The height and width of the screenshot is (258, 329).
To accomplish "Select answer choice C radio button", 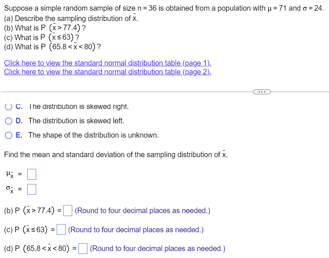I will point(8,106).
